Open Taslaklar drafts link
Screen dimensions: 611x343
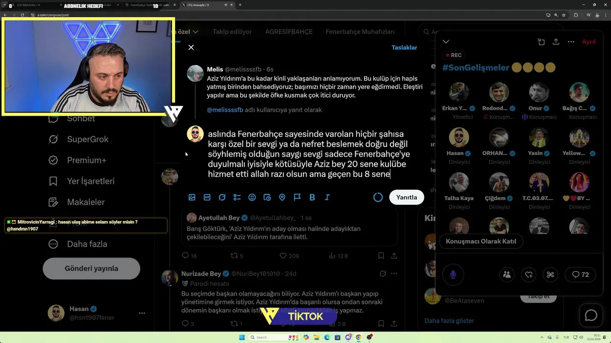pyautogui.click(x=404, y=48)
